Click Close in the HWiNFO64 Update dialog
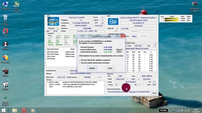The width and height of the screenshot is (202, 113). (x=110, y=68)
